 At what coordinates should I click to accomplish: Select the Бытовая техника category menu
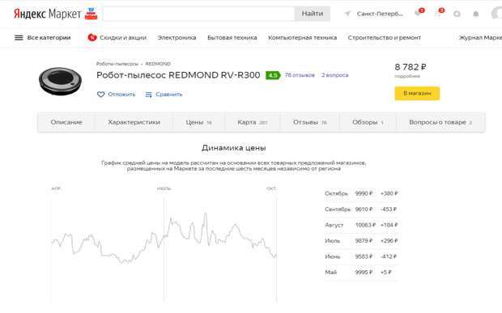pos(232,38)
